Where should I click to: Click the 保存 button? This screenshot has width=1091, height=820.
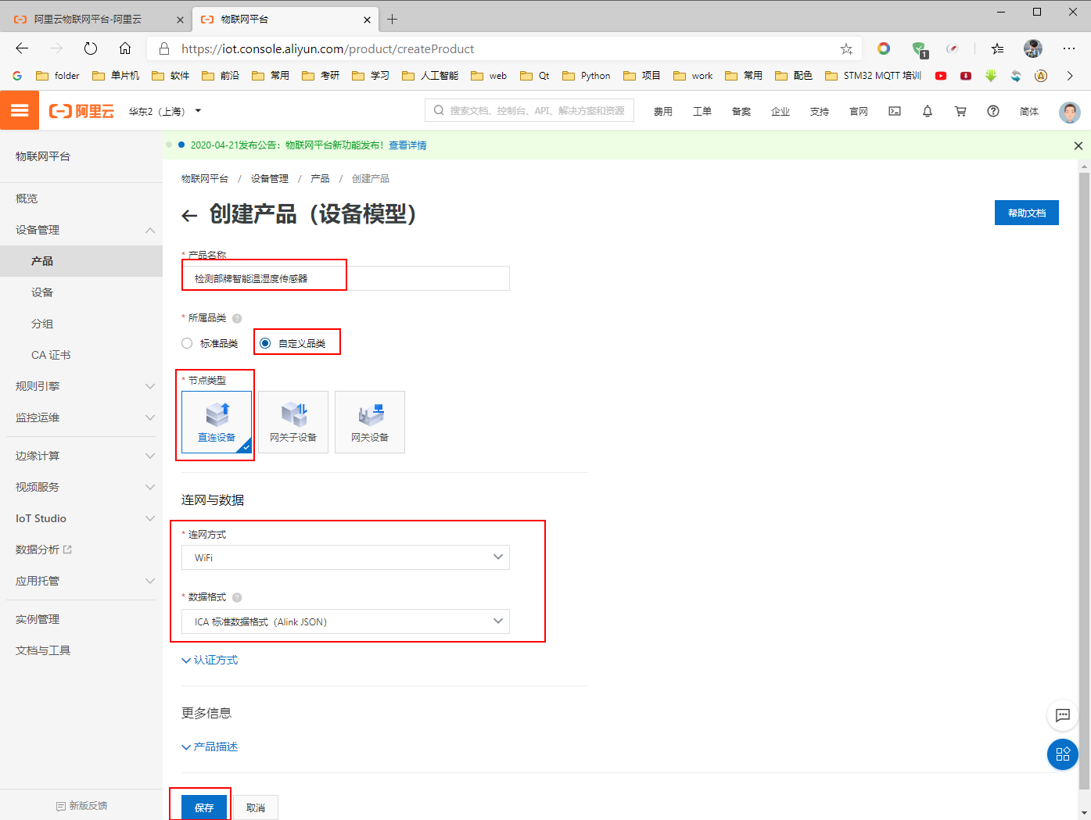(204, 807)
